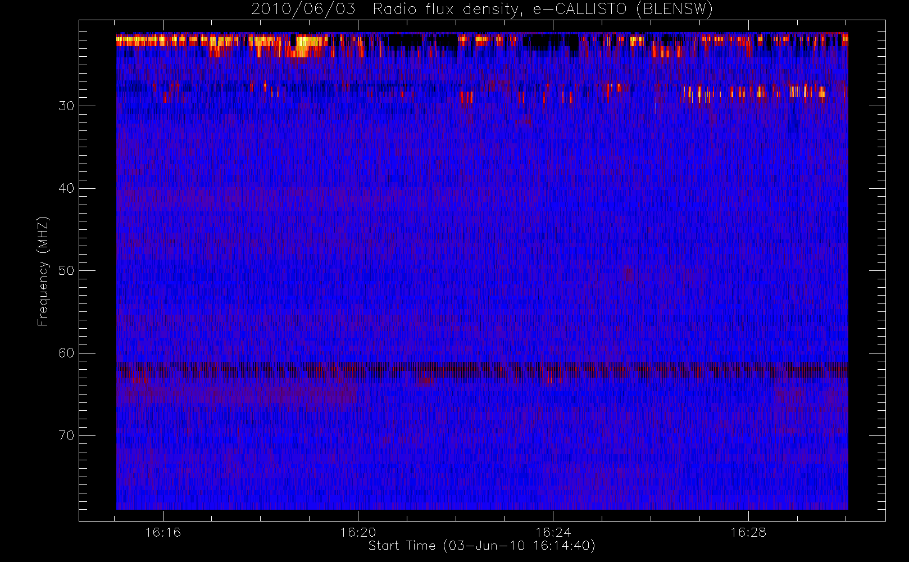Click the 'Start Time (03-Jun-10 16:14:40)' label
The height and width of the screenshot is (562, 909).
[481, 546]
